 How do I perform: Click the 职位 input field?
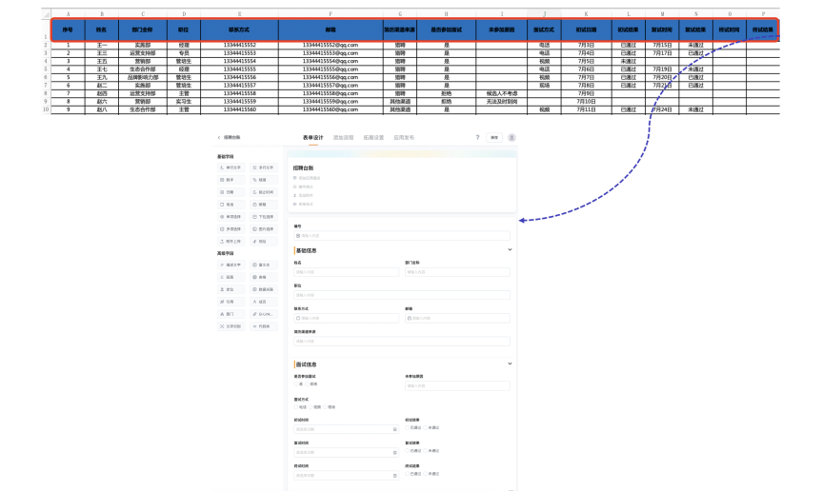pyautogui.click(x=402, y=295)
